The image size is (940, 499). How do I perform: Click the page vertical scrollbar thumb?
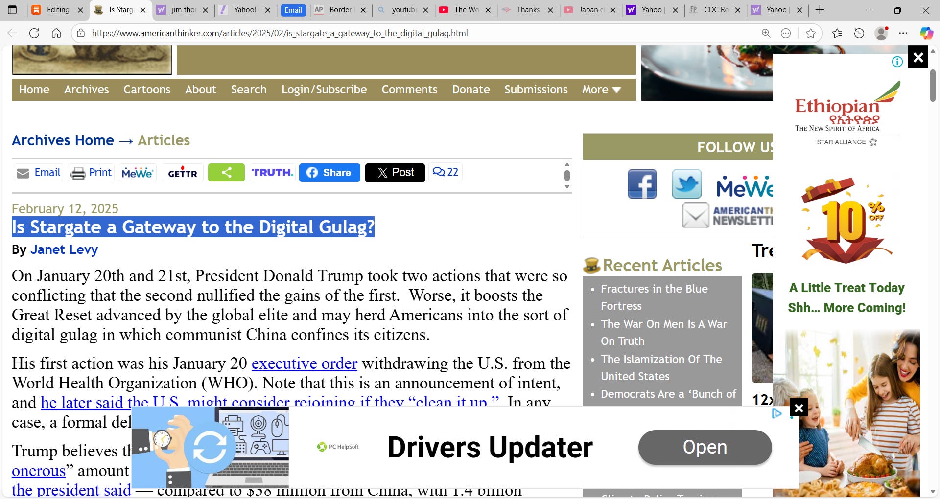tap(933, 86)
